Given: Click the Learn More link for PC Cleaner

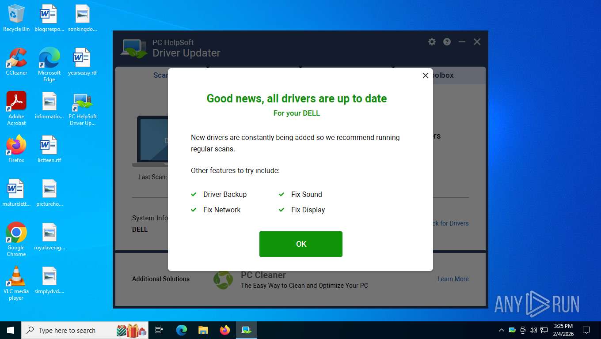Looking at the screenshot, I should point(453,279).
